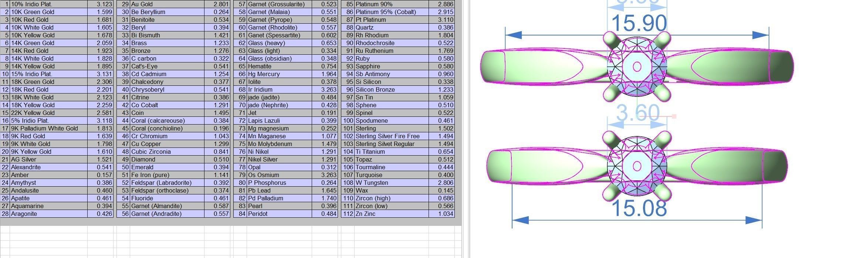This screenshot has height=258, width=846.
Task: Click row number 57 beside Garnet (Grossularite)
Action: pos(240,4)
